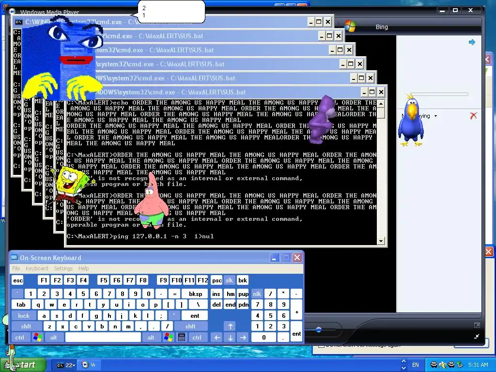The width and height of the screenshot is (496, 372).
Task: Click the Windows Media Player title bar icon
Action: point(12,12)
